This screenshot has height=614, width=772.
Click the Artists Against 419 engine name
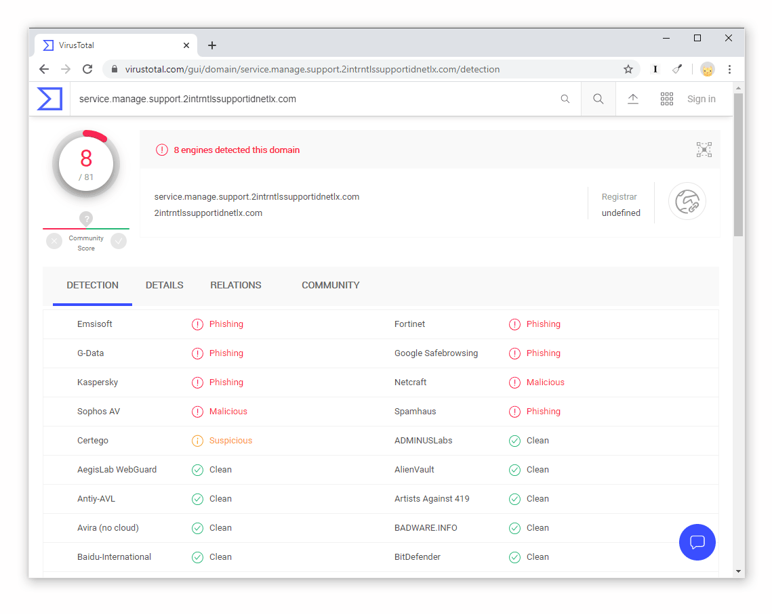coord(432,498)
